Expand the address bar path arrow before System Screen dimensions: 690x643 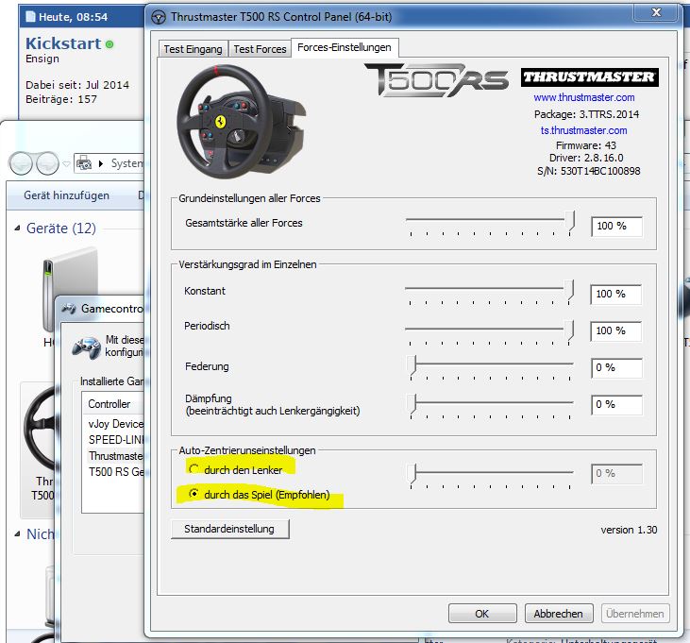[101, 163]
